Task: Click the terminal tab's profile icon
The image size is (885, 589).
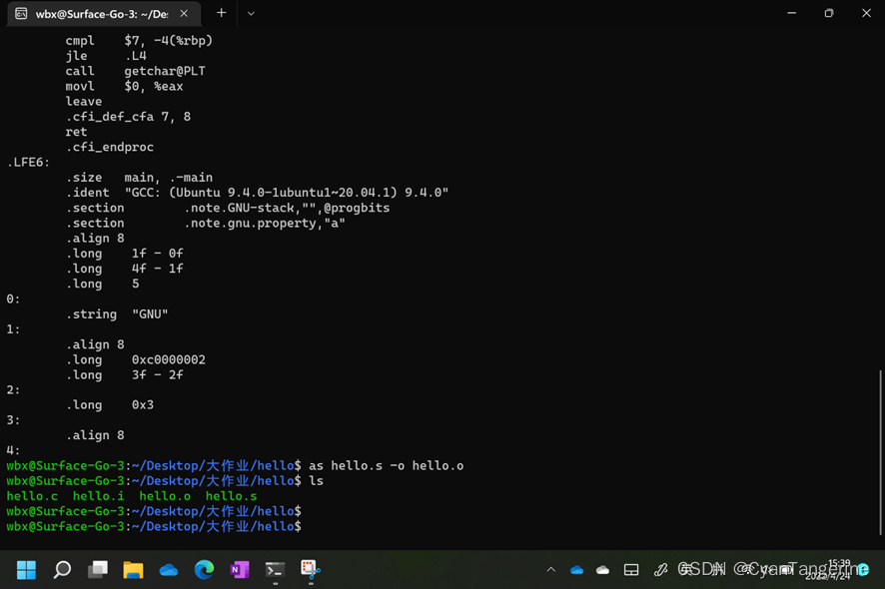Action: 21,14
